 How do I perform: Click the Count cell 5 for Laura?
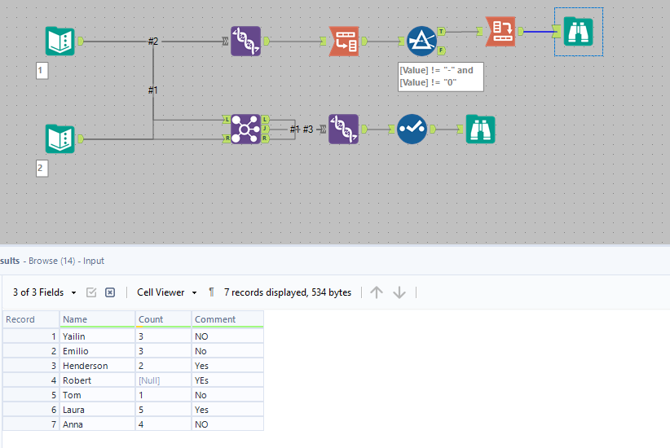click(x=163, y=410)
